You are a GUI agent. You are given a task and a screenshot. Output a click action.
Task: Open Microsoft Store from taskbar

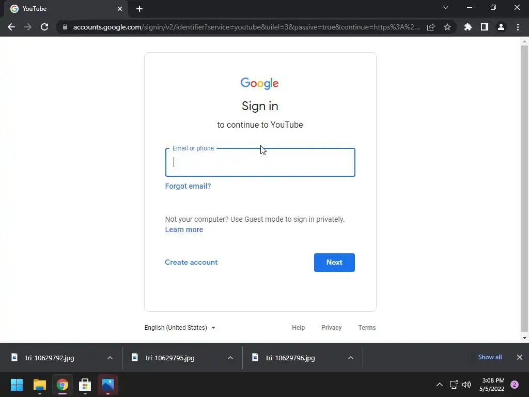85,385
